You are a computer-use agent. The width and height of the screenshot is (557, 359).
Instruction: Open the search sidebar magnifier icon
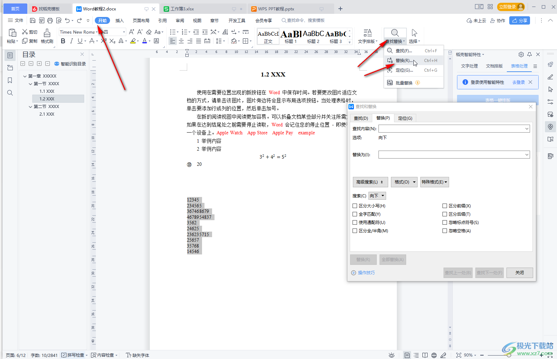tap(10, 93)
